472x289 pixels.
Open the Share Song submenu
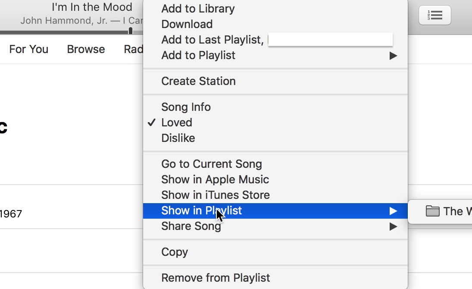191,226
